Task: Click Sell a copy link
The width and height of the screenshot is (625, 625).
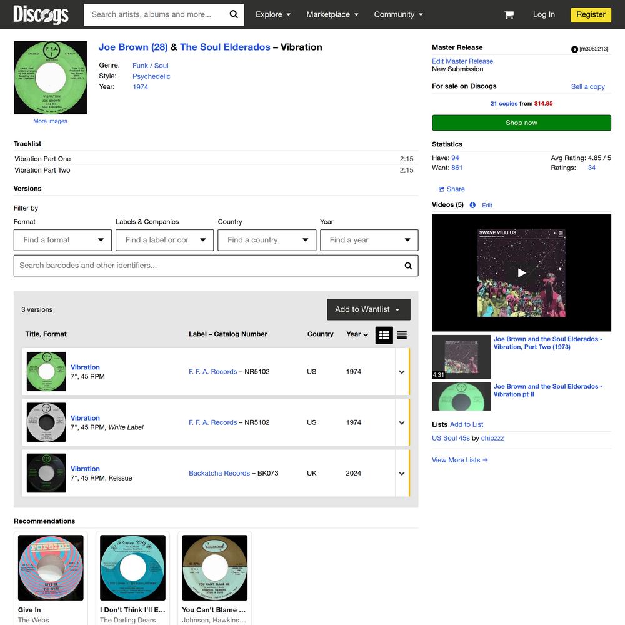Action: (588, 86)
